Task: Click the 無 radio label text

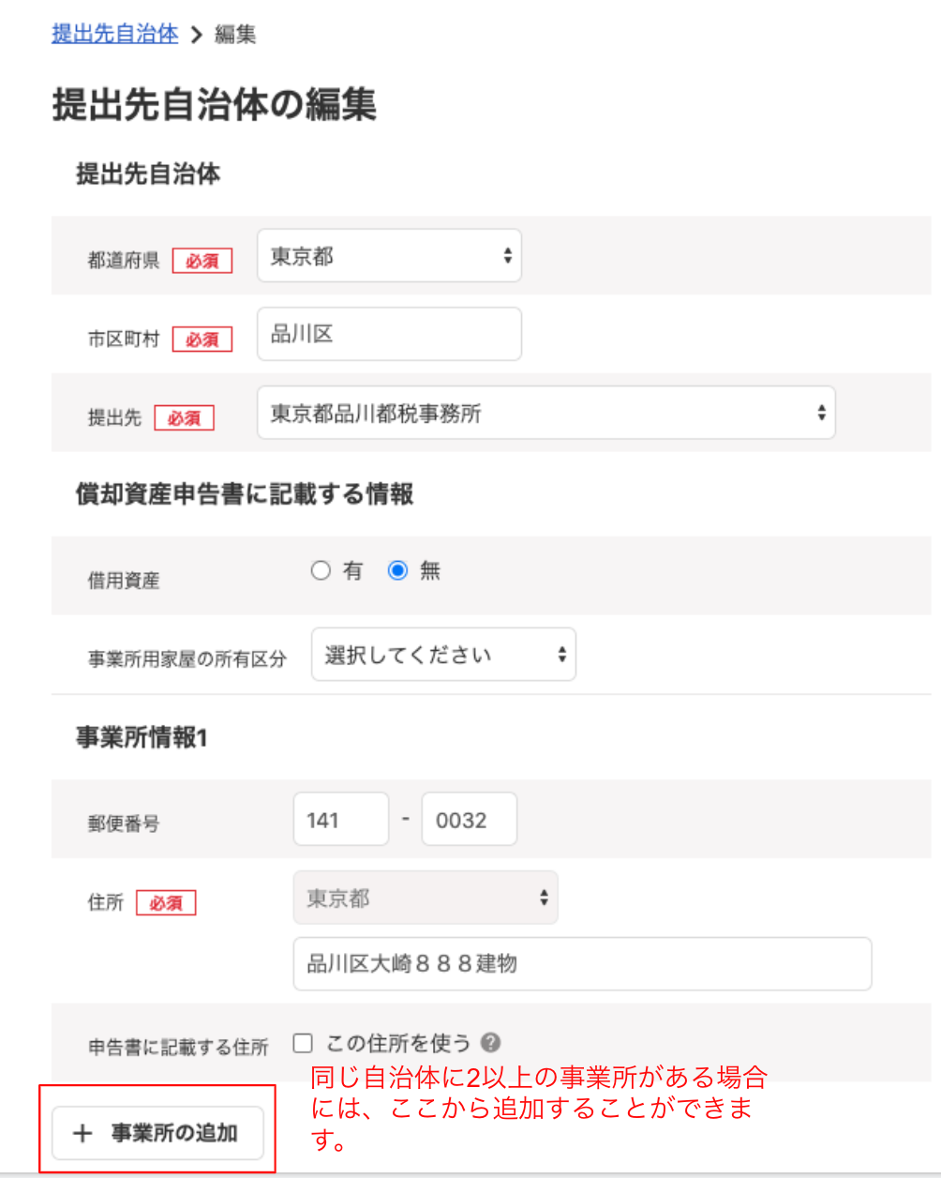Action: (x=430, y=570)
